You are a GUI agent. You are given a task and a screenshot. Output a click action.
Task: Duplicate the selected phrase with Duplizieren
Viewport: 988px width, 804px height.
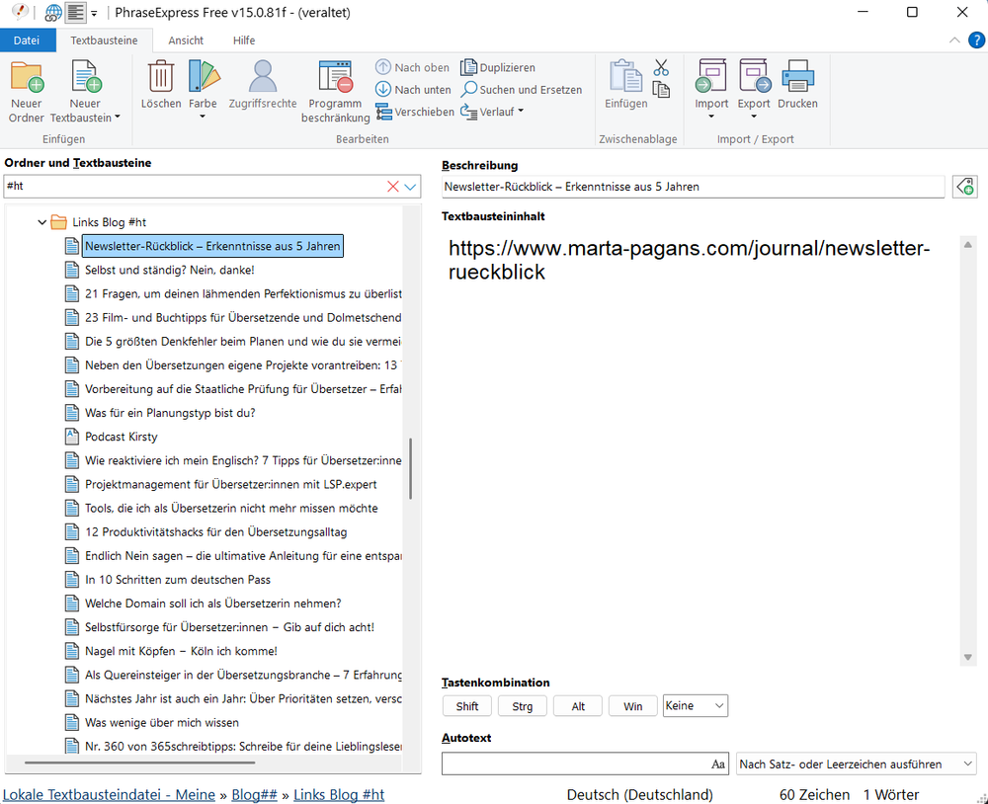click(498, 67)
